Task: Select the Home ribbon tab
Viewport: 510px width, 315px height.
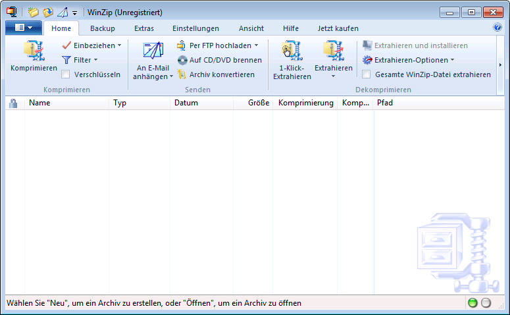Action: [x=61, y=28]
